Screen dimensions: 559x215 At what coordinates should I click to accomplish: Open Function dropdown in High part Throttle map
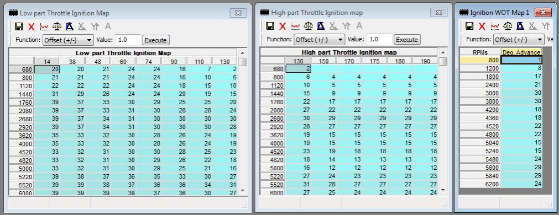coord(319,40)
